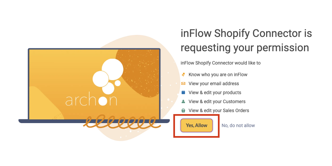Select 'View & edit your products' permission
The image size is (332, 166).
pos(215,92)
